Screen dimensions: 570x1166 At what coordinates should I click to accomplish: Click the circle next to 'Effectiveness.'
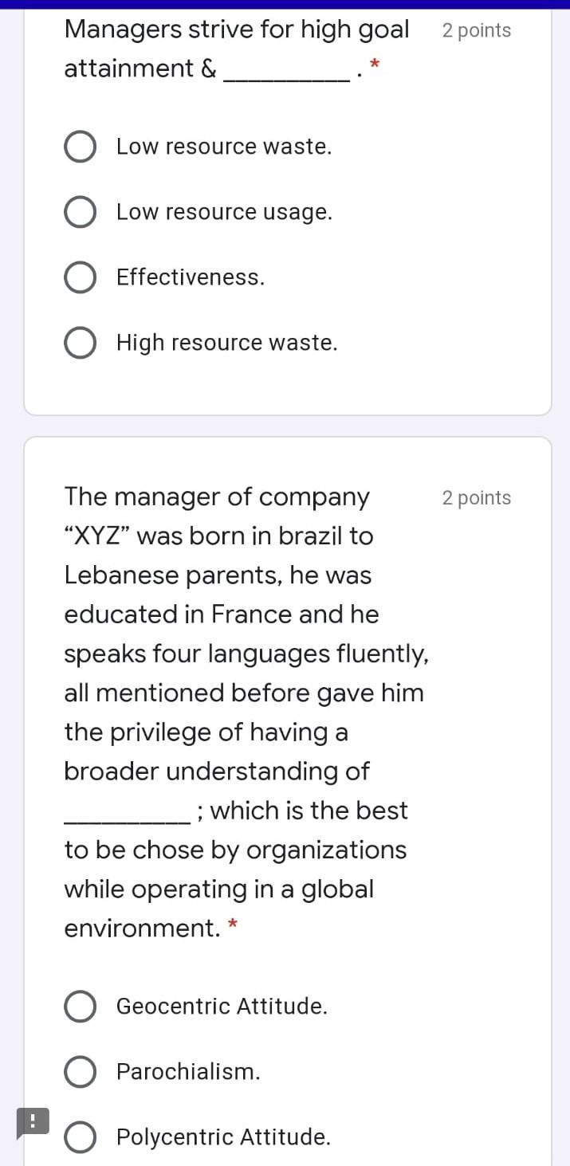click(81, 277)
